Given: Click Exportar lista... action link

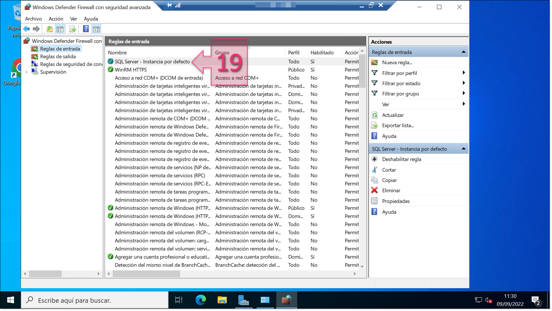Looking at the screenshot, I should 398,126.
